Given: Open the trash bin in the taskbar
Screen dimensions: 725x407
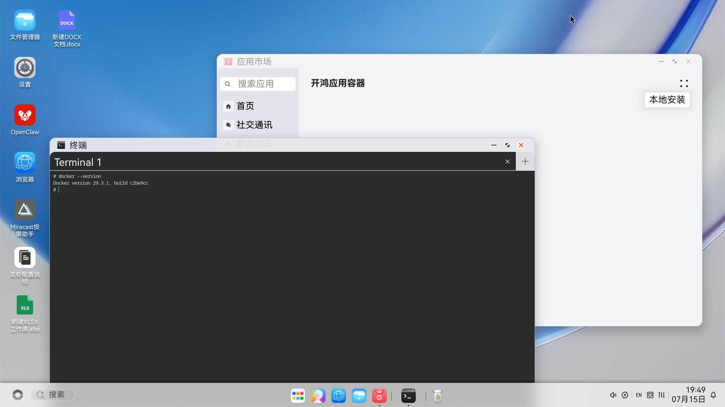Looking at the screenshot, I should click(x=438, y=396).
